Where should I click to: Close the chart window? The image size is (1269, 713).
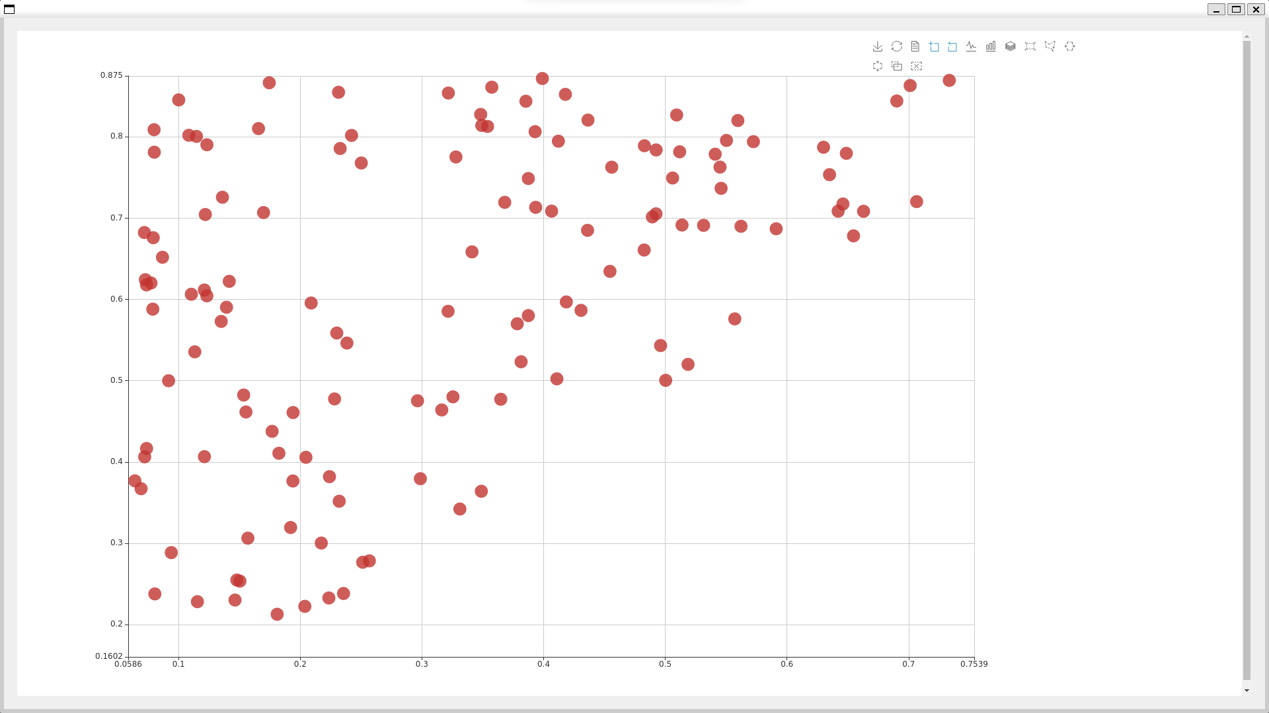coord(1256,9)
